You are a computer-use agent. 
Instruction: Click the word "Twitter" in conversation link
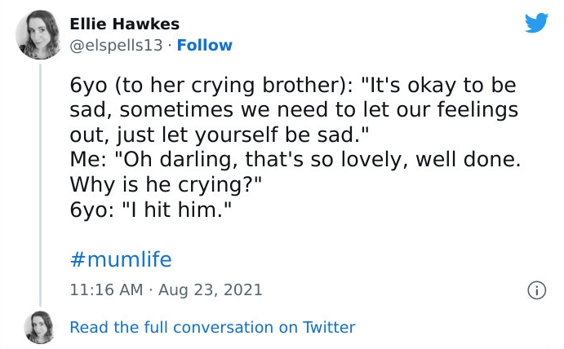pyautogui.click(x=329, y=327)
